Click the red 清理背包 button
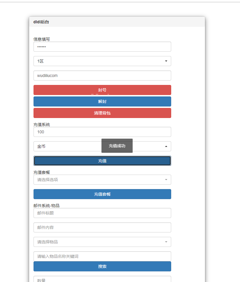The width and height of the screenshot is (240, 282). [102, 113]
